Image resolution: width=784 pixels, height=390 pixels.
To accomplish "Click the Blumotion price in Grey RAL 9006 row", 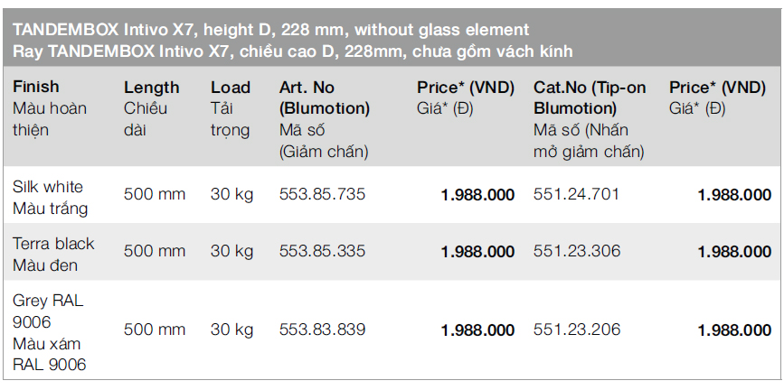I will [477, 330].
